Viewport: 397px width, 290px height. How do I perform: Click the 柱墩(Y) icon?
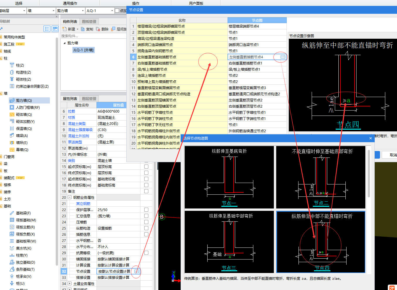point(12,255)
